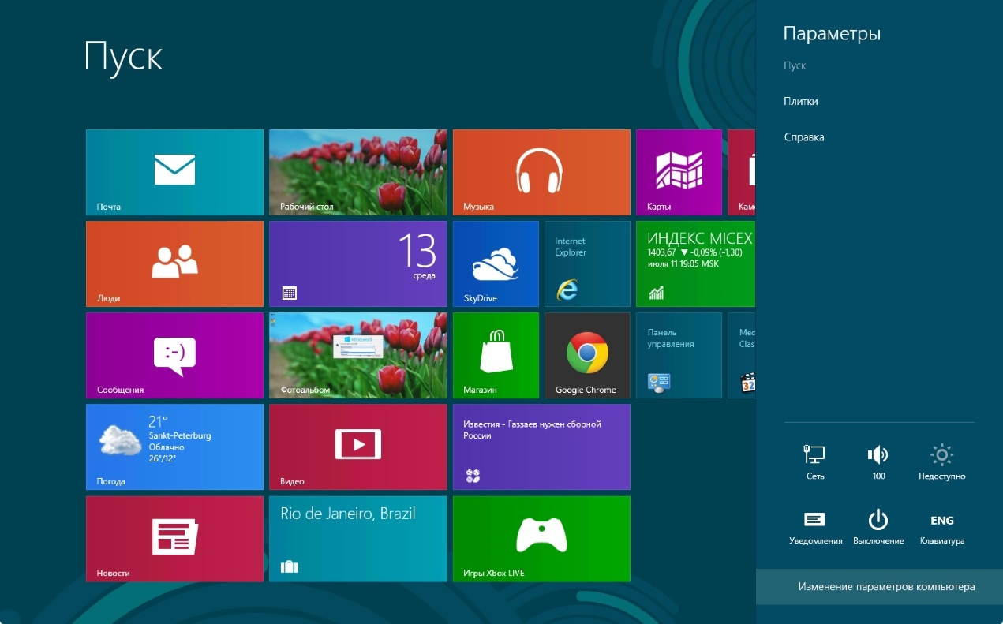Click the Сеть network icon
Viewport: 1003px width, 624px height.
pyautogui.click(x=814, y=461)
